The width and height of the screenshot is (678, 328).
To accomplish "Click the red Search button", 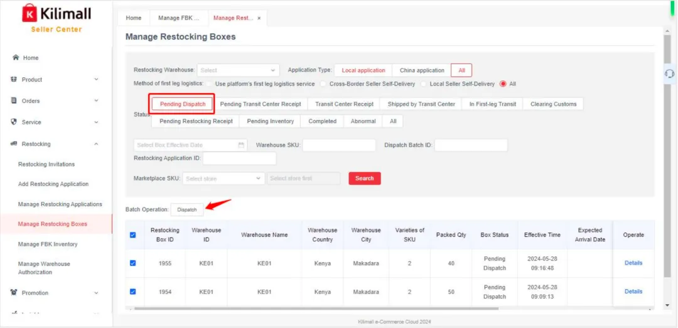I will tap(365, 178).
